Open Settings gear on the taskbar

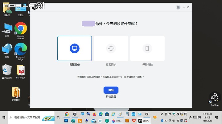tap(147, 114)
